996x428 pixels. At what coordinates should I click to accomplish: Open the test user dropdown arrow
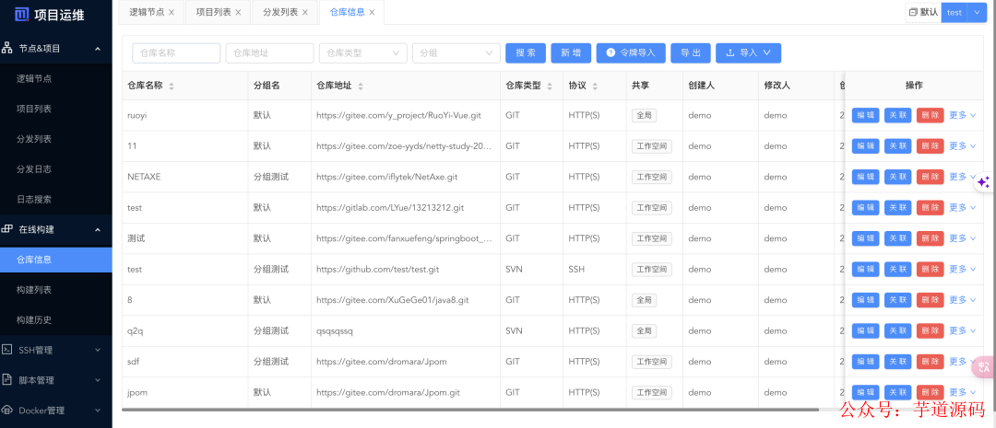977,12
